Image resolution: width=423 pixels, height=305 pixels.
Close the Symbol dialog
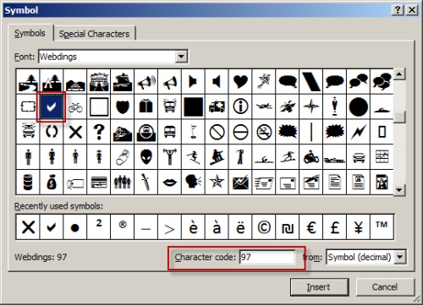click(412, 10)
